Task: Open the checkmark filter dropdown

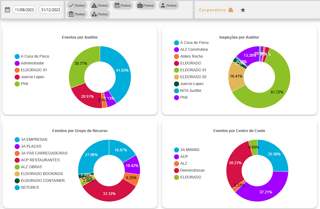Action: [x=77, y=5]
